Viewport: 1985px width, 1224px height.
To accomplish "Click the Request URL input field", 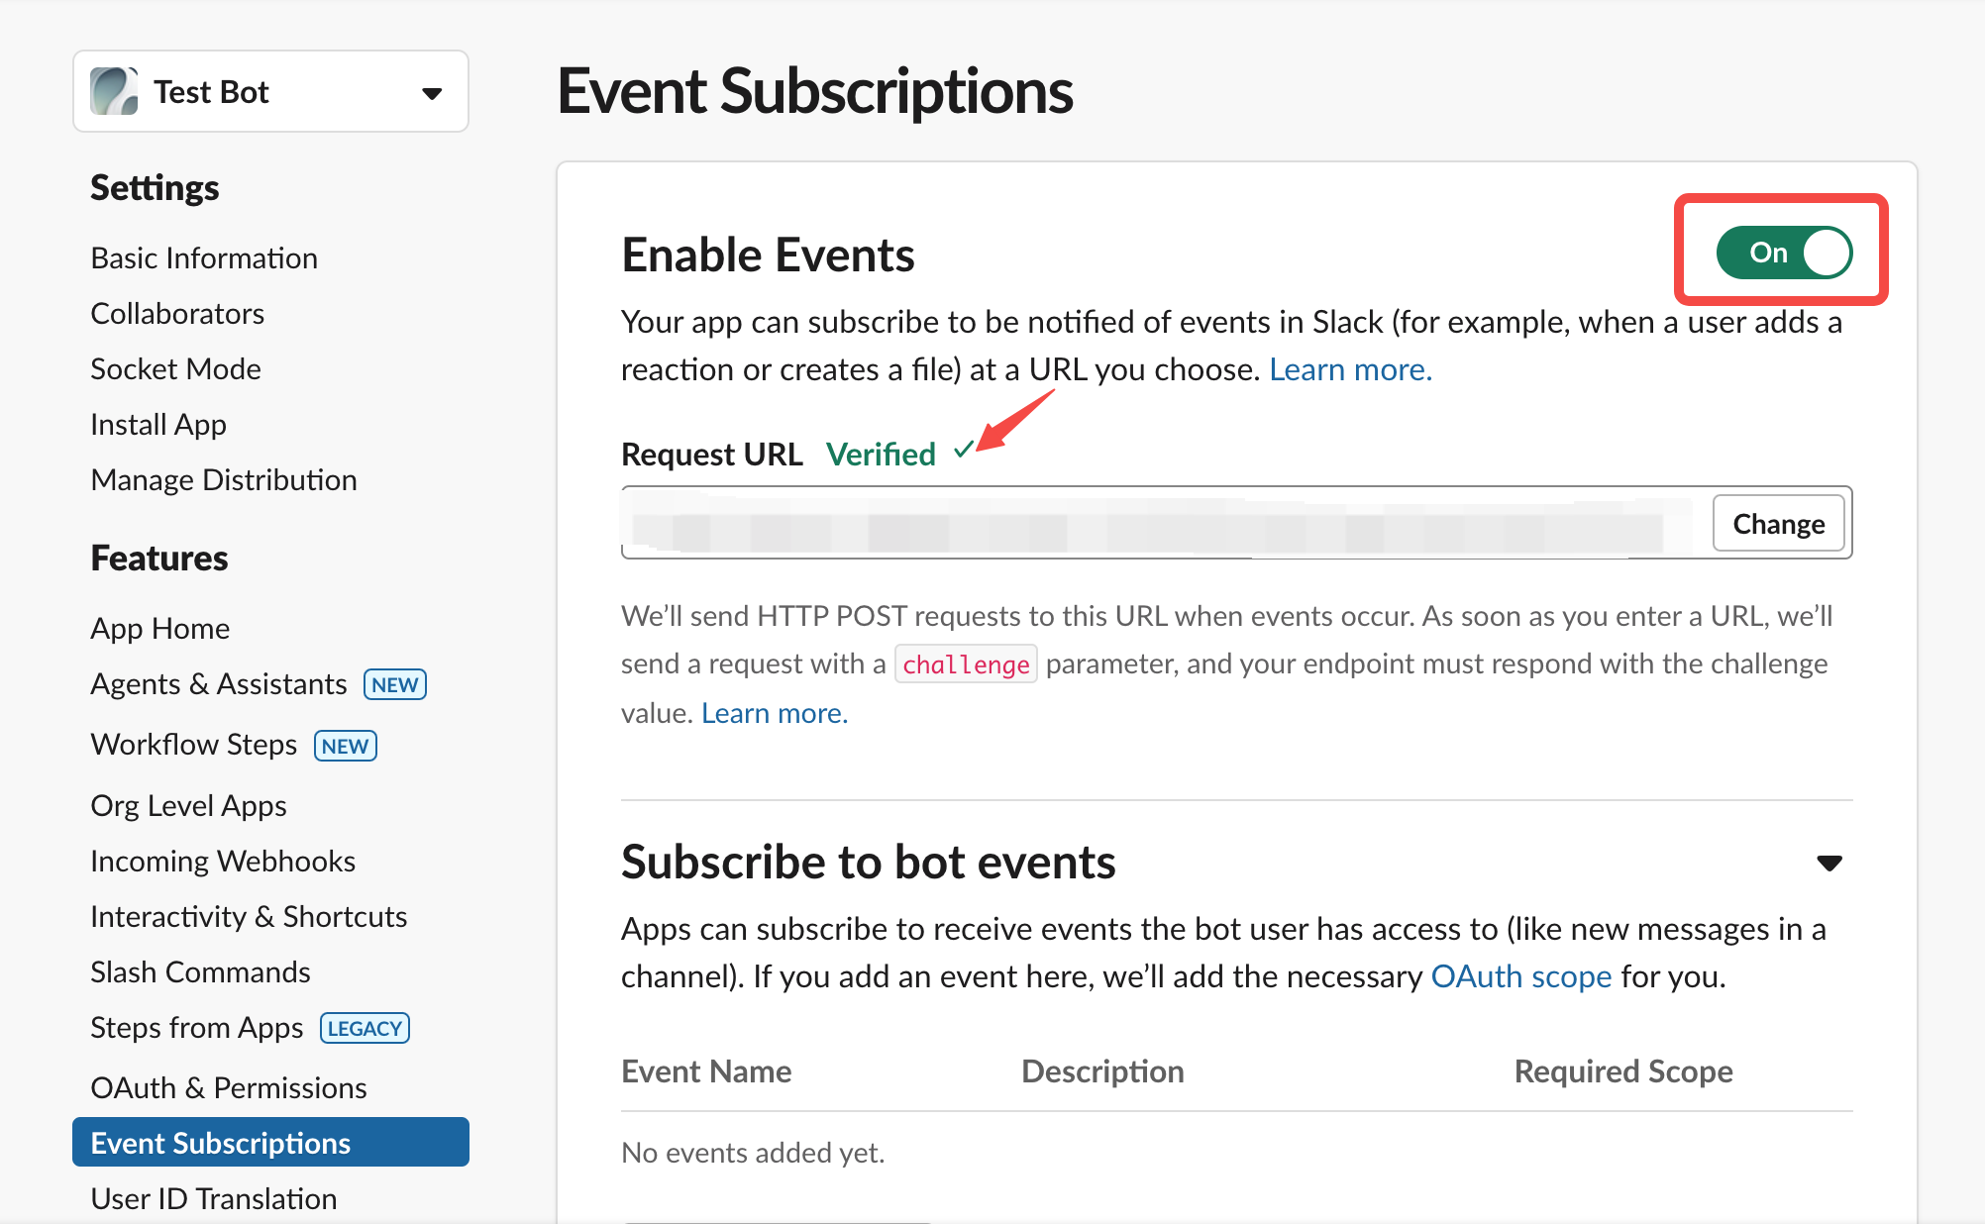I will 1159,523.
